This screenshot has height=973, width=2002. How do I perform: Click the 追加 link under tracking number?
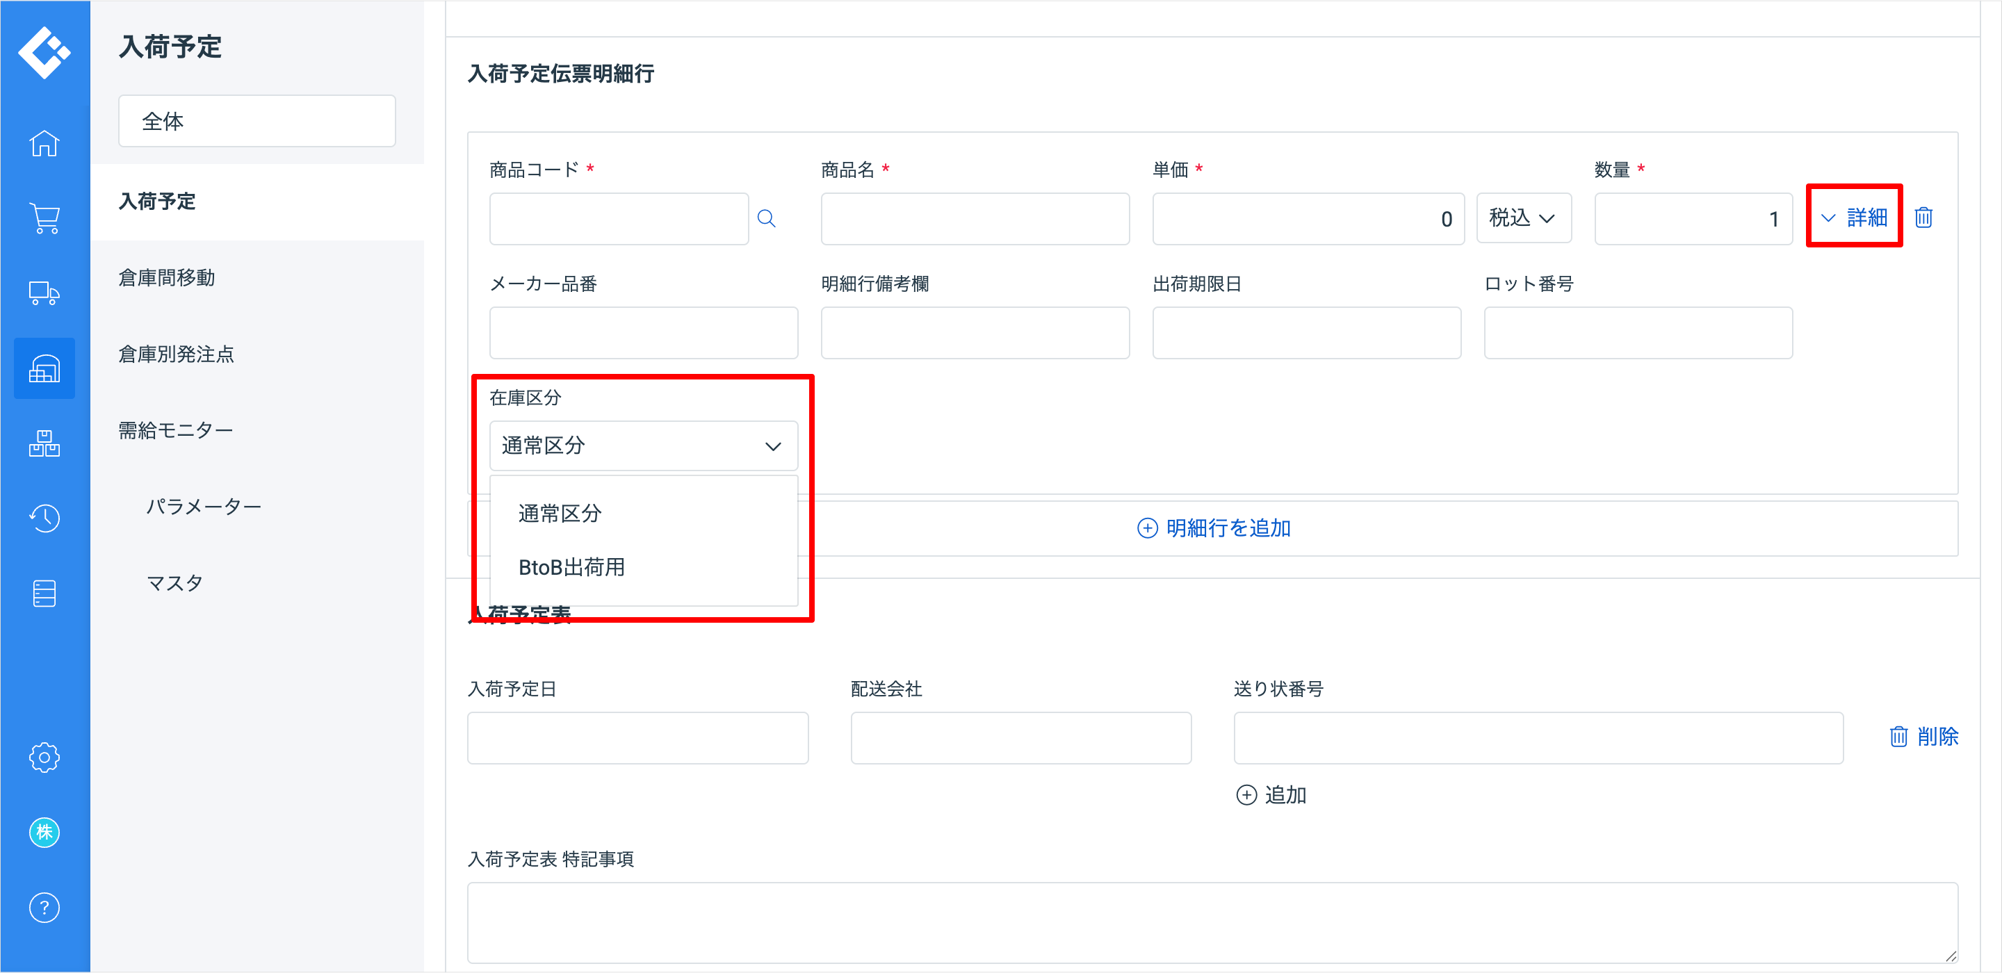click(1271, 795)
